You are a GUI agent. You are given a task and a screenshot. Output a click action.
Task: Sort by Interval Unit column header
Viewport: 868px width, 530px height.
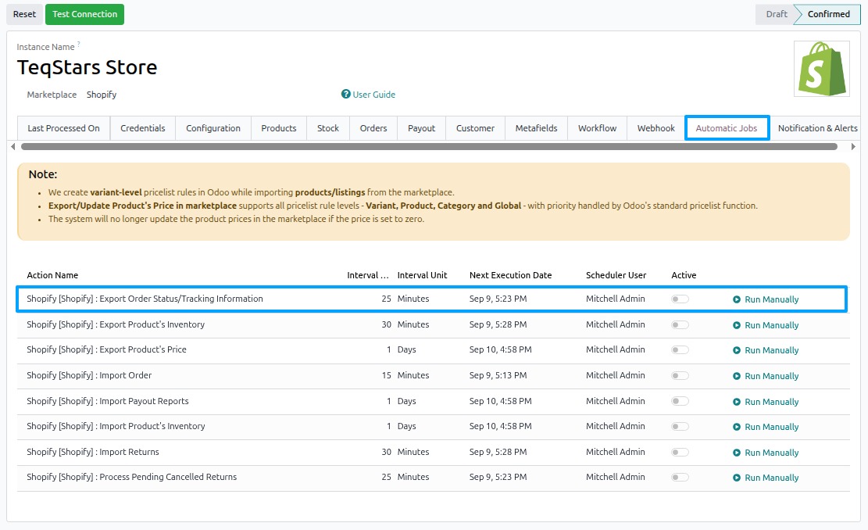[x=422, y=275]
